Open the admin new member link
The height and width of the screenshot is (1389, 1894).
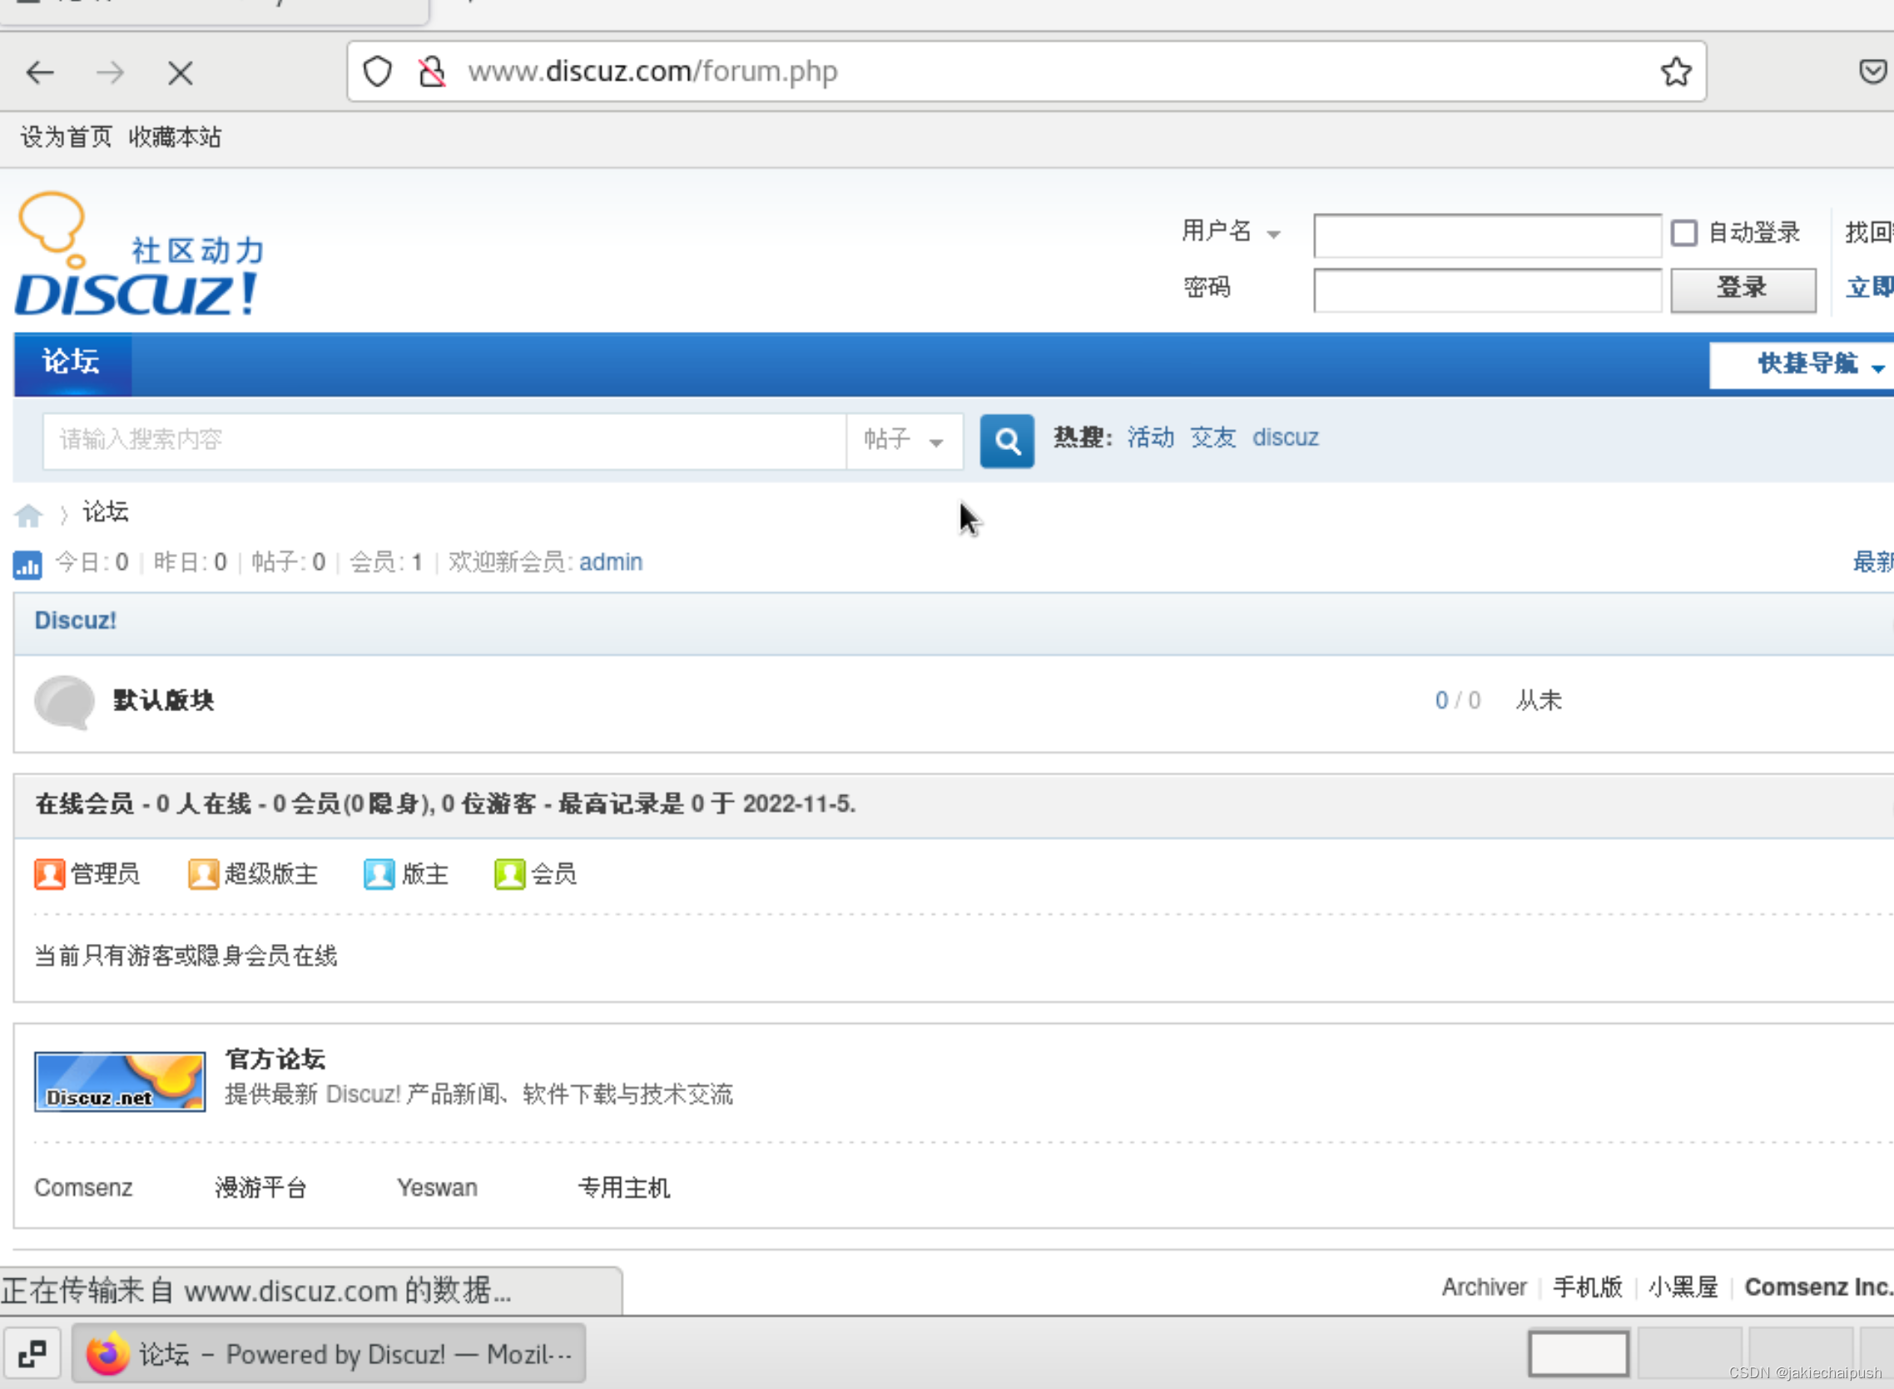click(x=611, y=562)
